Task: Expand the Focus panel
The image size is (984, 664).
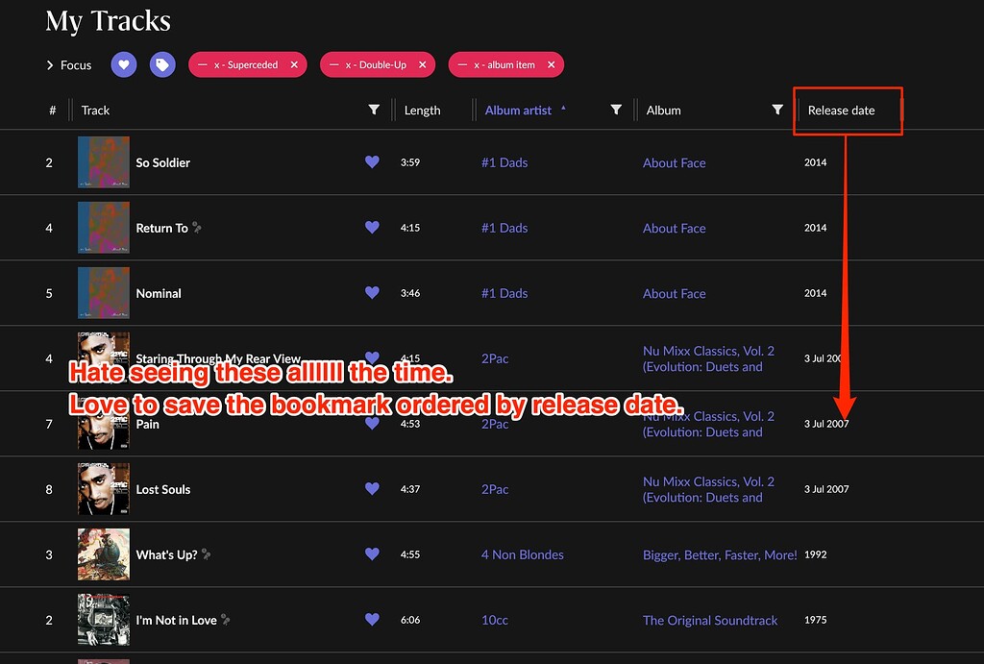Action: click(x=50, y=64)
